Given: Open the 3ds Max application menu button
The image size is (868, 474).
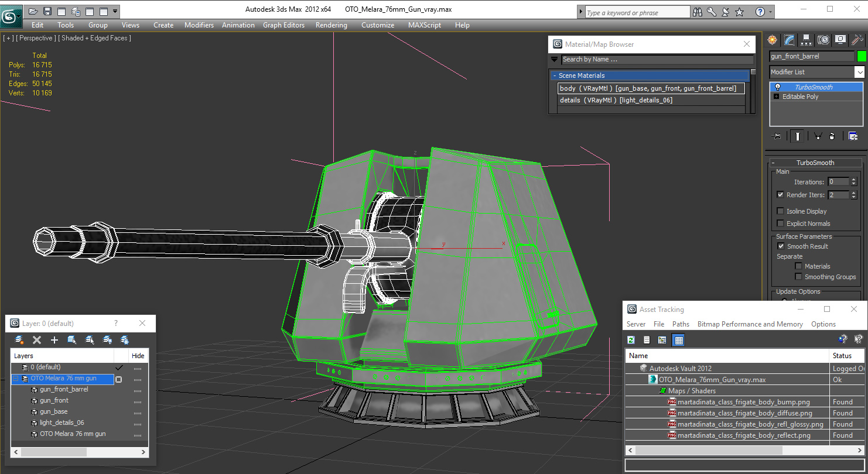Looking at the screenshot, I should tap(11, 16).
